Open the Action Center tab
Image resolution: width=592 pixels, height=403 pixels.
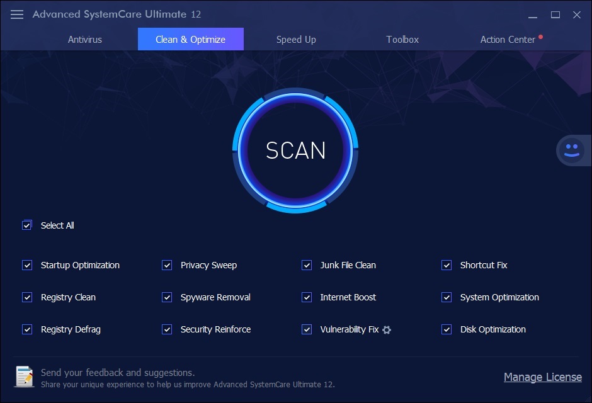508,39
